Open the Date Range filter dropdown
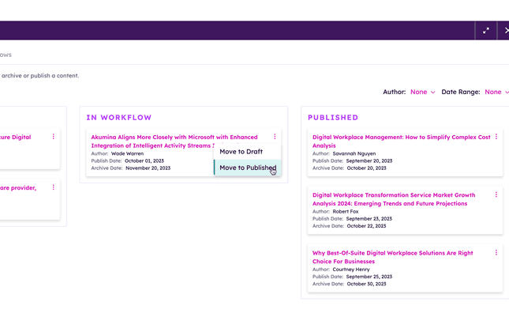The width and height of the screenshot is (509, 332). pyautogui.click(x=496, y=92)
